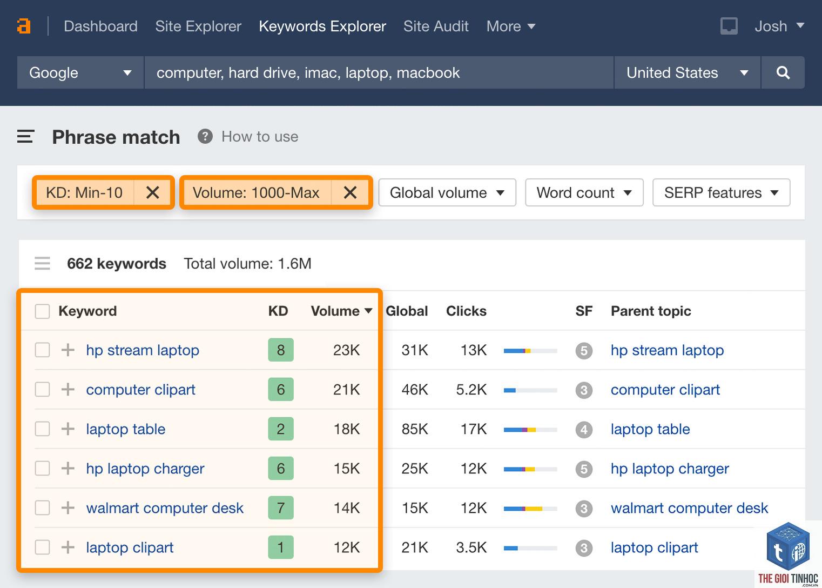Click KD badge 7 for walmart computer desk
This screenshot has height=588, width=822.
281,507
